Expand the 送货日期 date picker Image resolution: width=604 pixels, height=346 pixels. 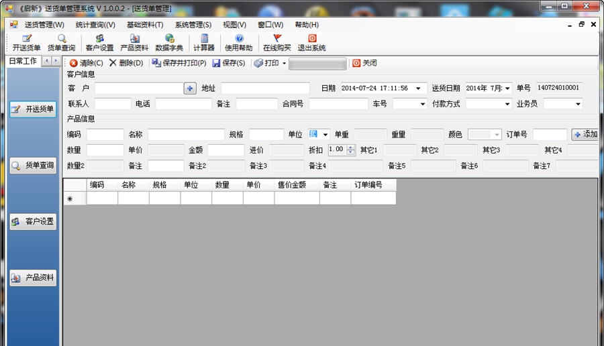(507, 89)
